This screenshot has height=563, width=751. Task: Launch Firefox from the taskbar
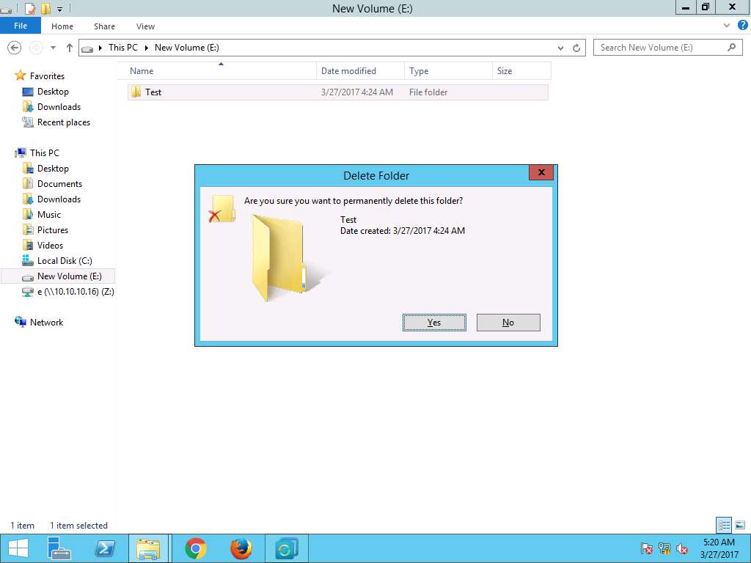(x=241, y=548)
